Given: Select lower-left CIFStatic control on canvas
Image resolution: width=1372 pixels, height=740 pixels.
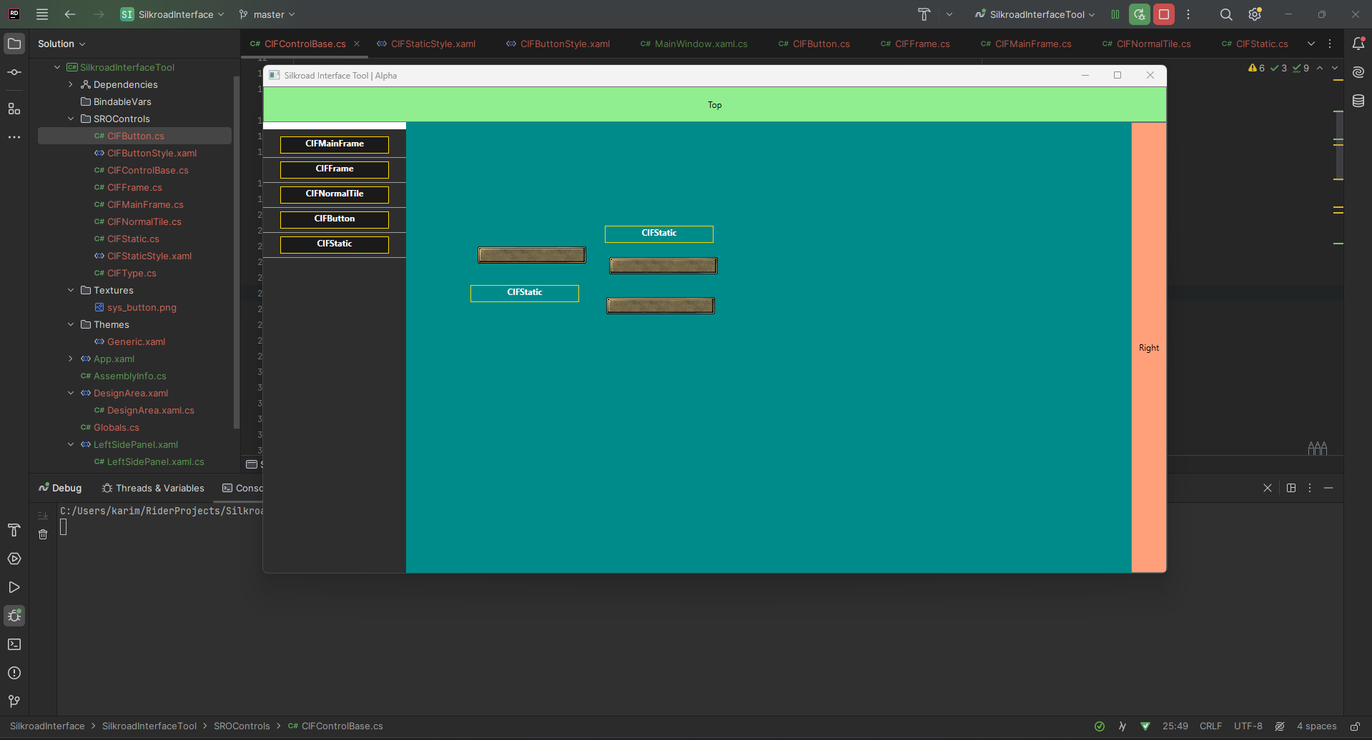Looking at the screenshot, I should click(525, 293).
